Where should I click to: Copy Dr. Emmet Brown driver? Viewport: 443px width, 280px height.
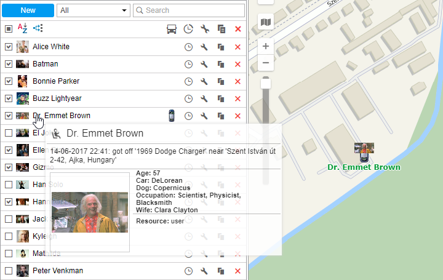click(221, 116)
